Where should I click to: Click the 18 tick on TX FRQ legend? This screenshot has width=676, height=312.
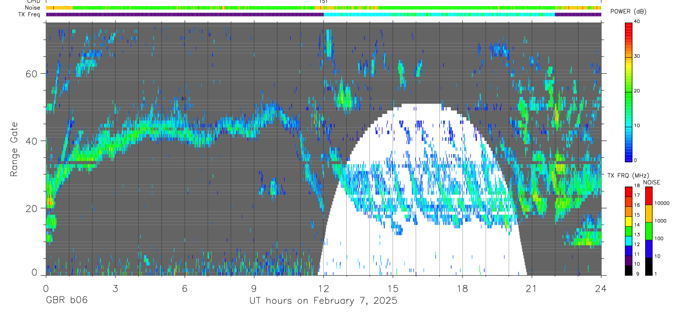[x=636, y=186]
